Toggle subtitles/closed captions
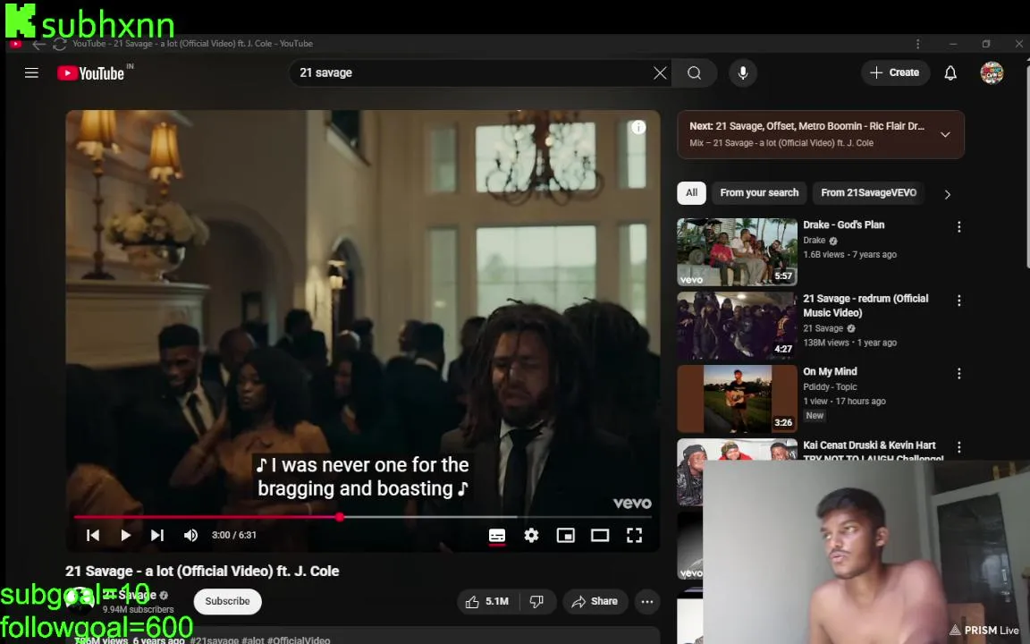1030x644 pixels. (x=497, y=536)
